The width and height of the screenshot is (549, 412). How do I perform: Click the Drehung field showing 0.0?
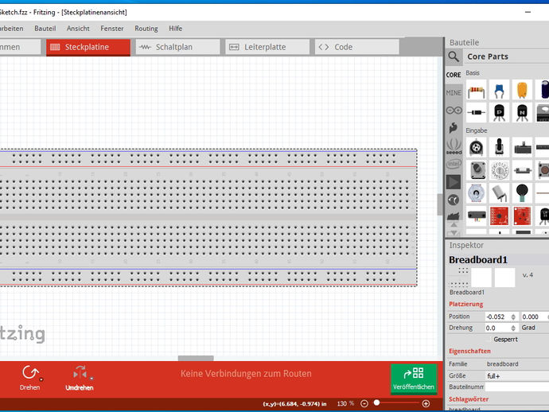tap(497, 328)
